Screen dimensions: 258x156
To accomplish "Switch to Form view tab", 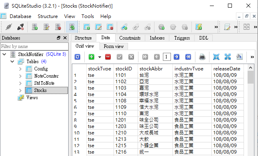I will 114,46.
